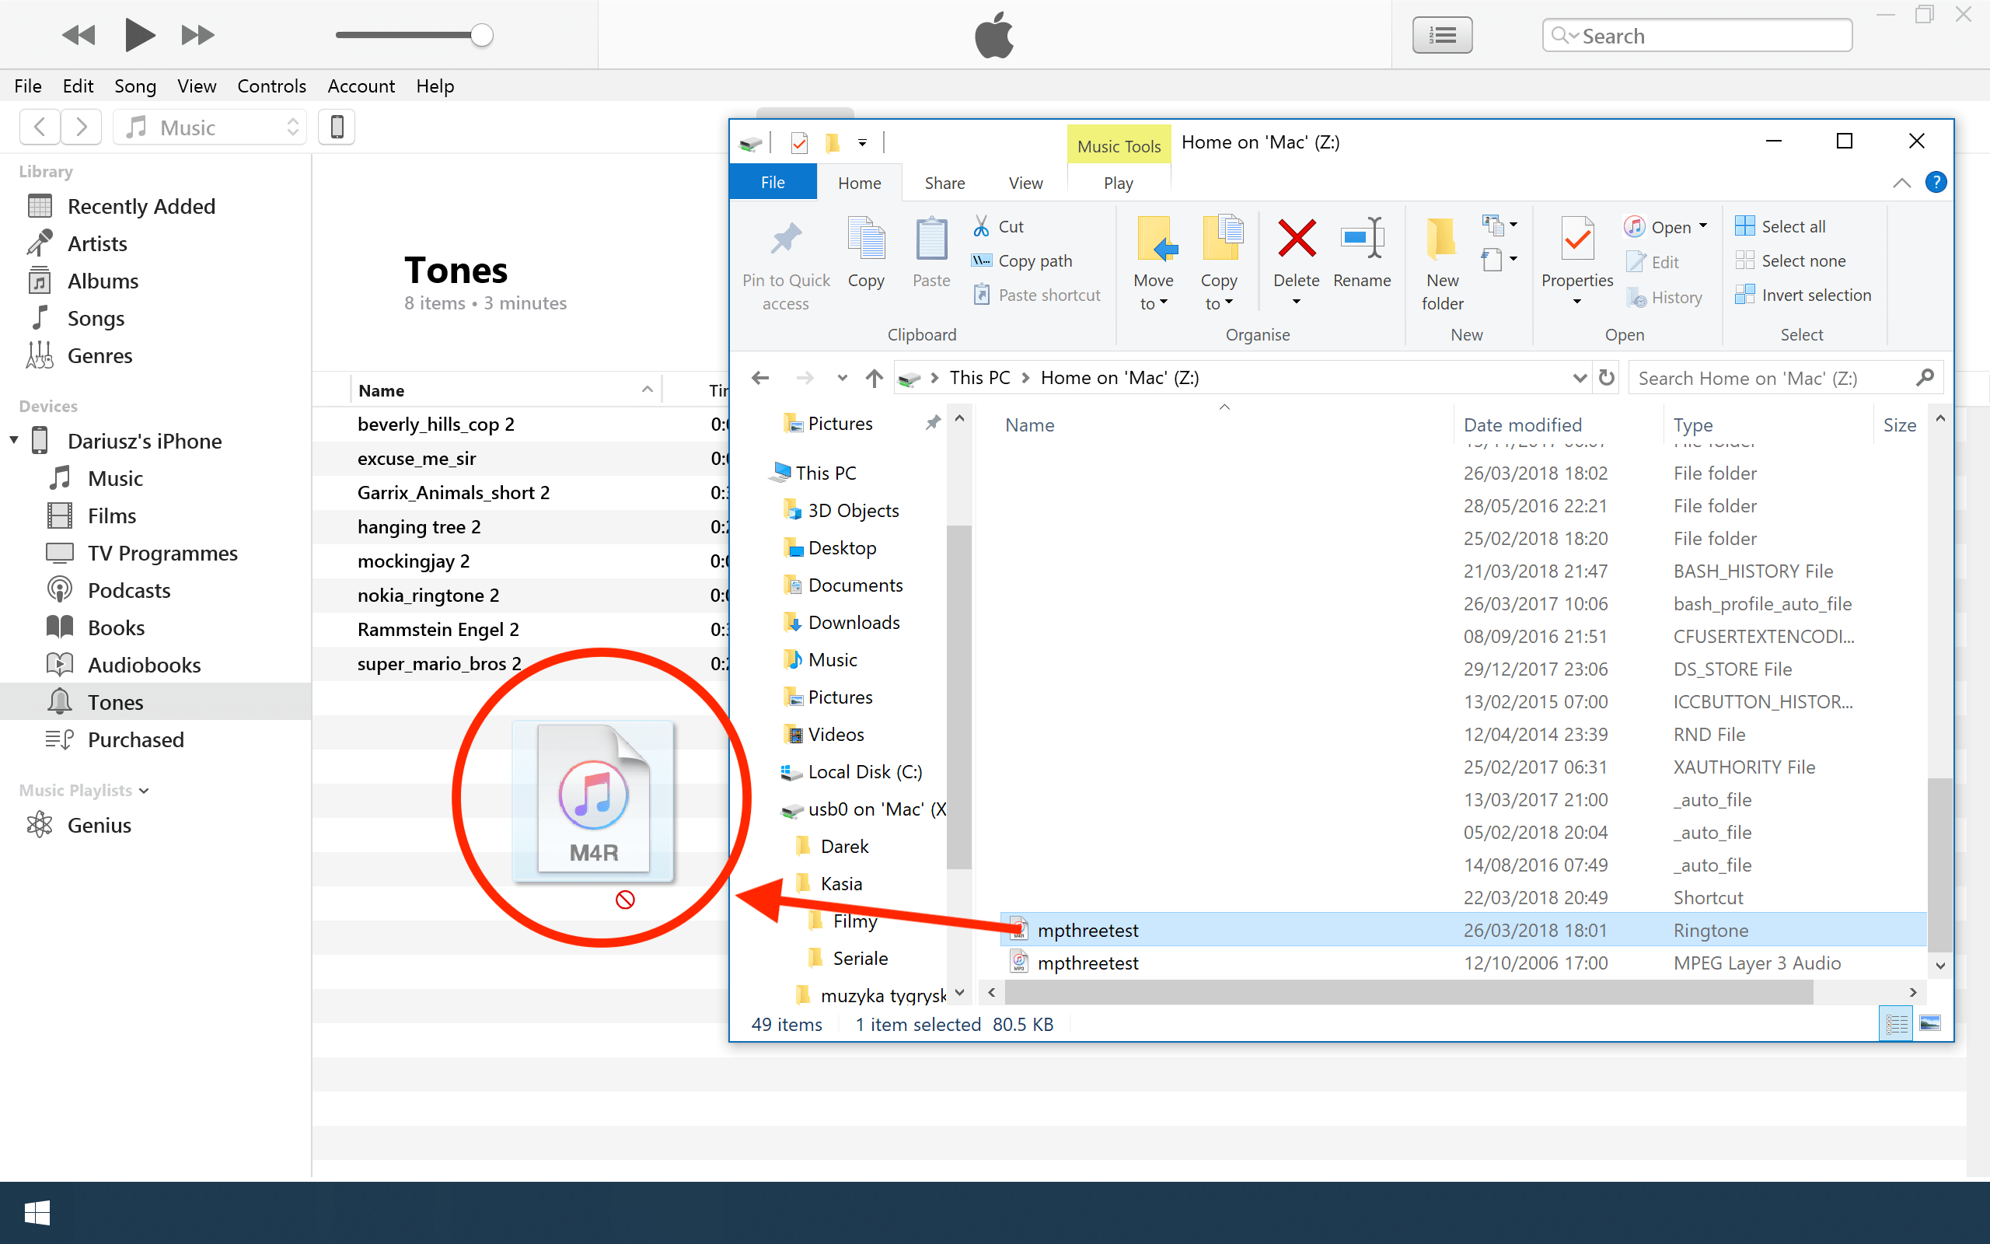Click the iTunes Play button

tap(140, 36)
